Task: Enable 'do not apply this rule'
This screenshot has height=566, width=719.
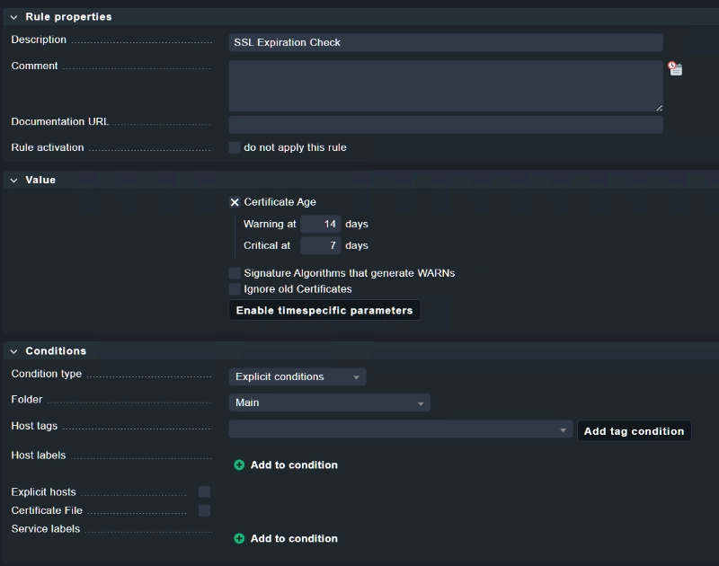Action: [235, 147]
